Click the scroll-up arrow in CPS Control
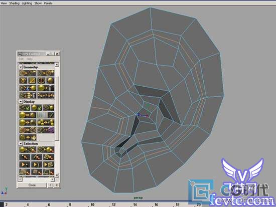Viewport: 276px width, 207px height. (57, 65)
